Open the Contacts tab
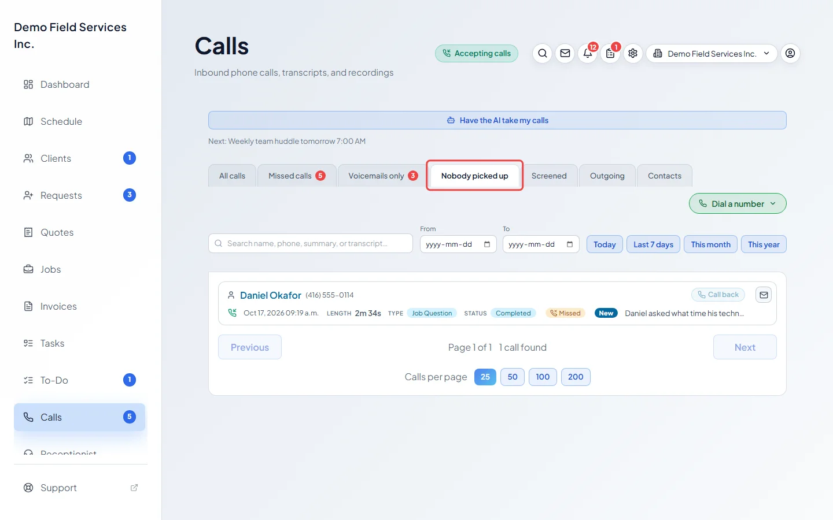The image size is (833, 520). pyautogui.click(x=665, y=176)
